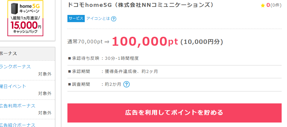Click the 15,000円 cashback text in banner
The height and width of the screenshot is (127, 287).
[x=26, y=25]
